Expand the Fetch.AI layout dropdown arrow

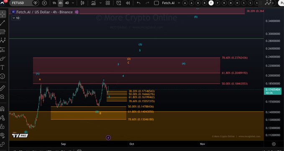pyautogui.click(x=179, y=3)
